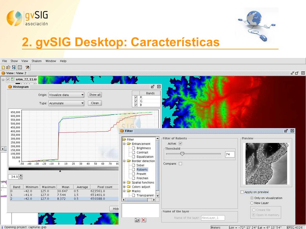Image resolution: width=306 pixels, height=229 pixels.
Task: Click the Open project toolbar icon
Action: click(x=8, y=68)
